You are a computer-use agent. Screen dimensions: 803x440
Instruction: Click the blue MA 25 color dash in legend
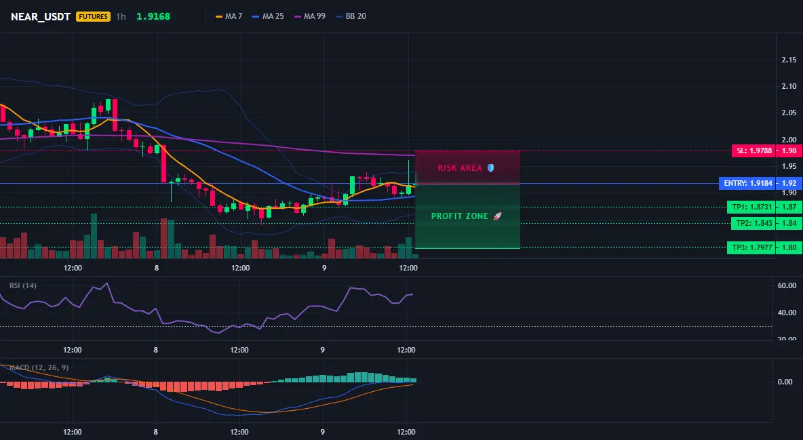(256, 16)
